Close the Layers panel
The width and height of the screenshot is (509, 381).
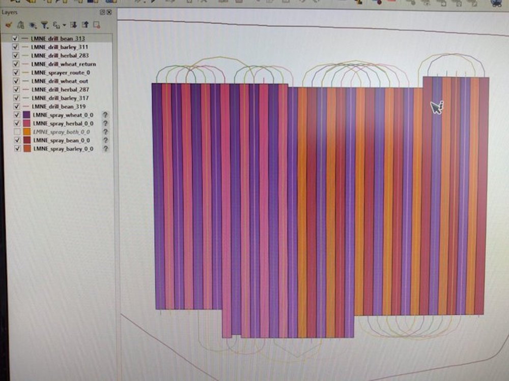109,12
